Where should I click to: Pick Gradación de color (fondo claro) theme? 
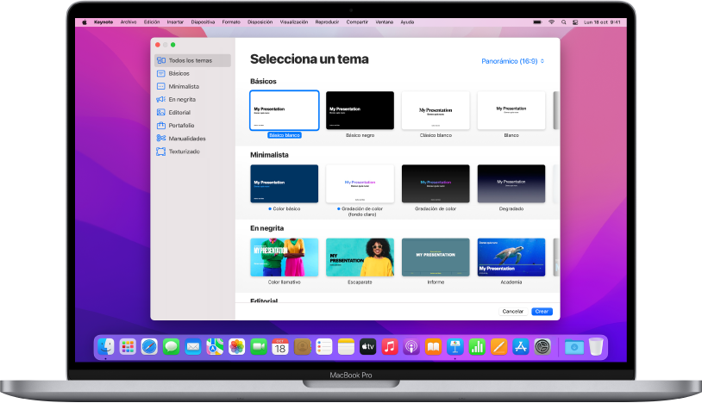[360, 183]
